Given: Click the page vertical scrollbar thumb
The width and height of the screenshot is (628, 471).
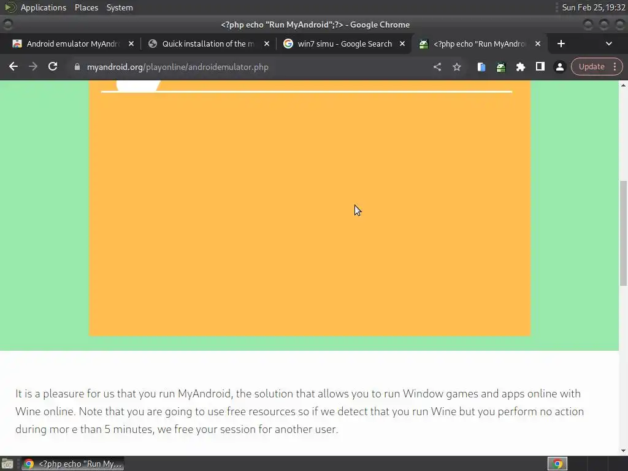Looking at the screenshot, I should click(x=623, y=233).
